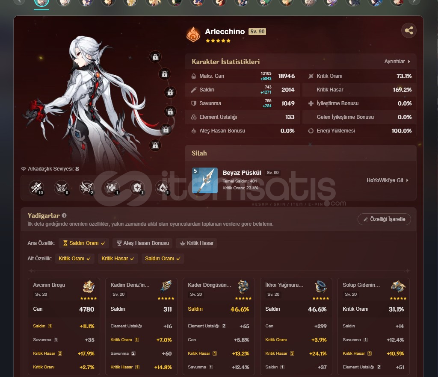
Task: Click the Kadim Deniz'in feather artifact icon
Action: 166,286
